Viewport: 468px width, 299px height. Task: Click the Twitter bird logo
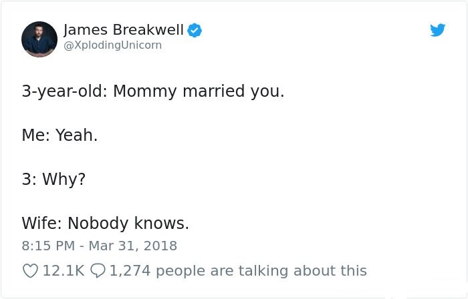(x=437, y=30)
